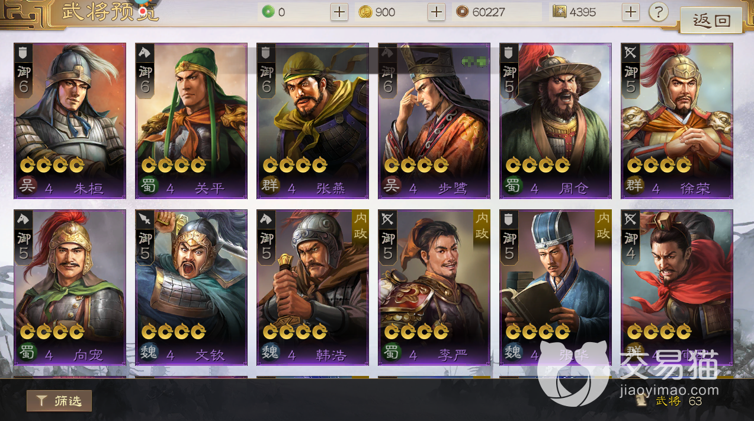Click the plus button beside green jade currency
Viewport: 754px width, 421px height.
click(339, 12)
